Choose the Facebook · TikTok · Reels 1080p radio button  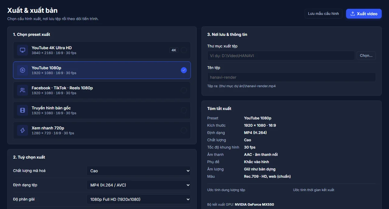pos(184,90)
